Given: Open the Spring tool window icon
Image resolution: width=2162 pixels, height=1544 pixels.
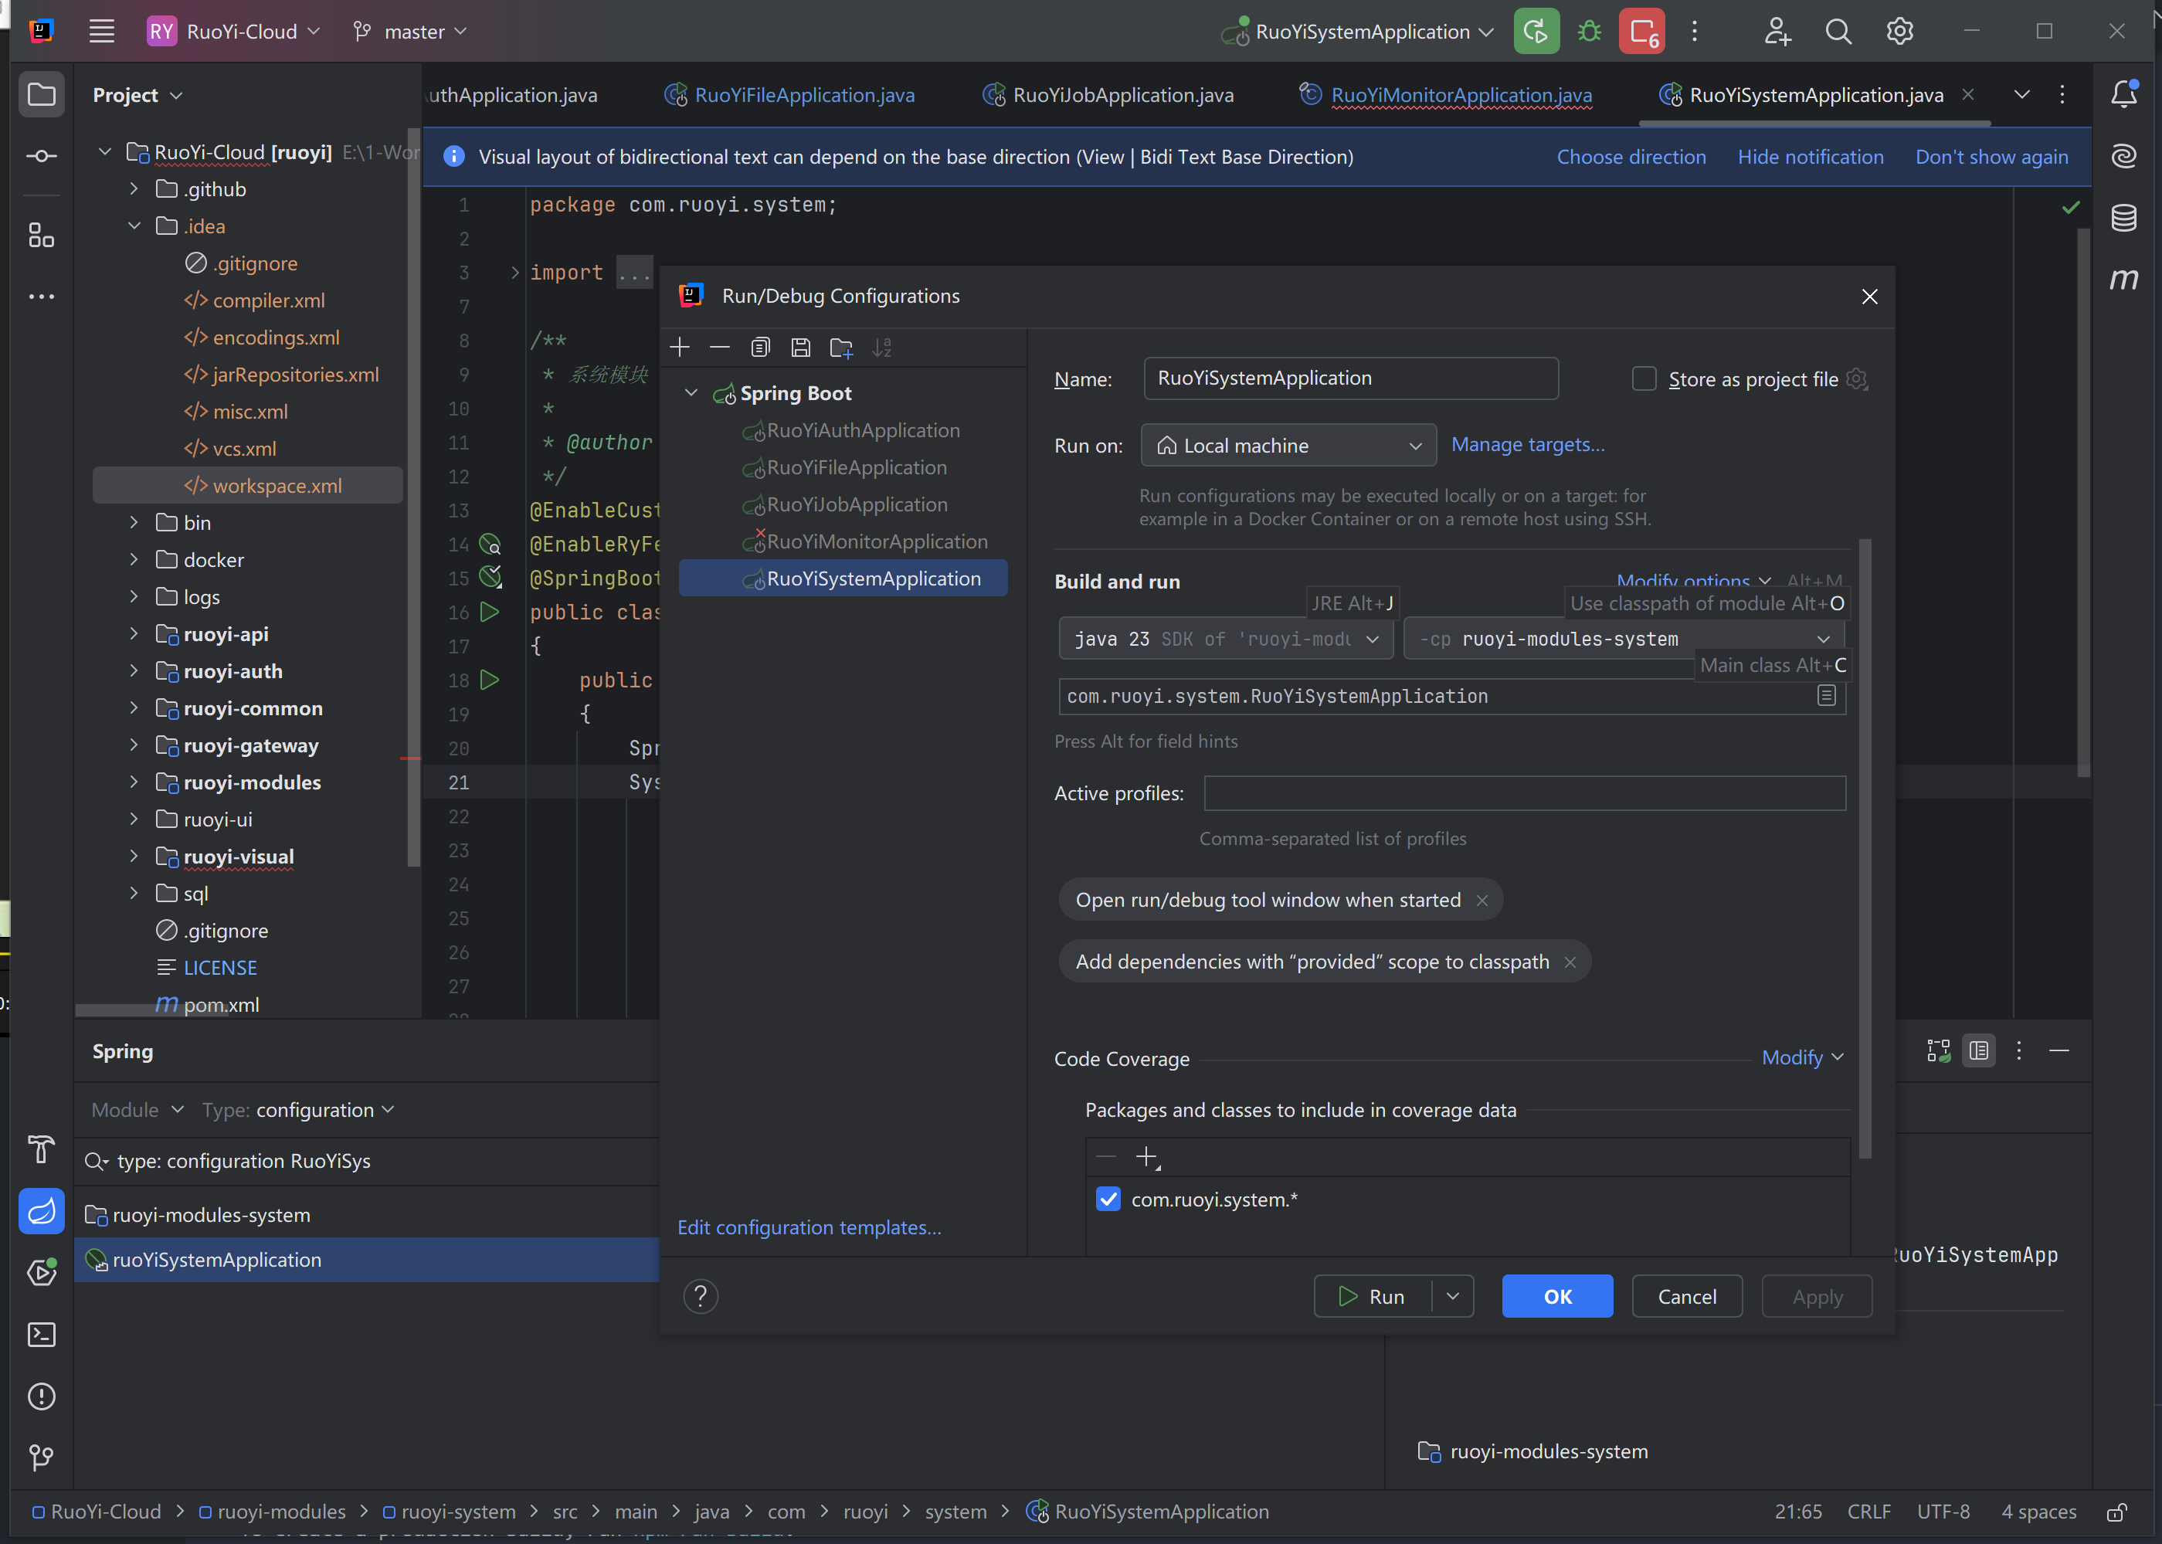Looking at the screenshot, I should click(42, 1211).
